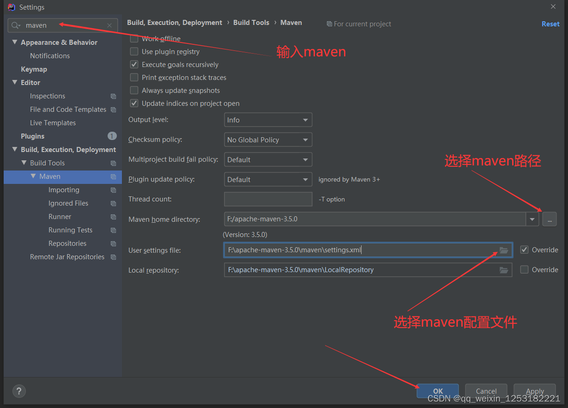Click the copy-settings icon next to Importing
This screenshot has height=408, width=568.
pos(113,189)
